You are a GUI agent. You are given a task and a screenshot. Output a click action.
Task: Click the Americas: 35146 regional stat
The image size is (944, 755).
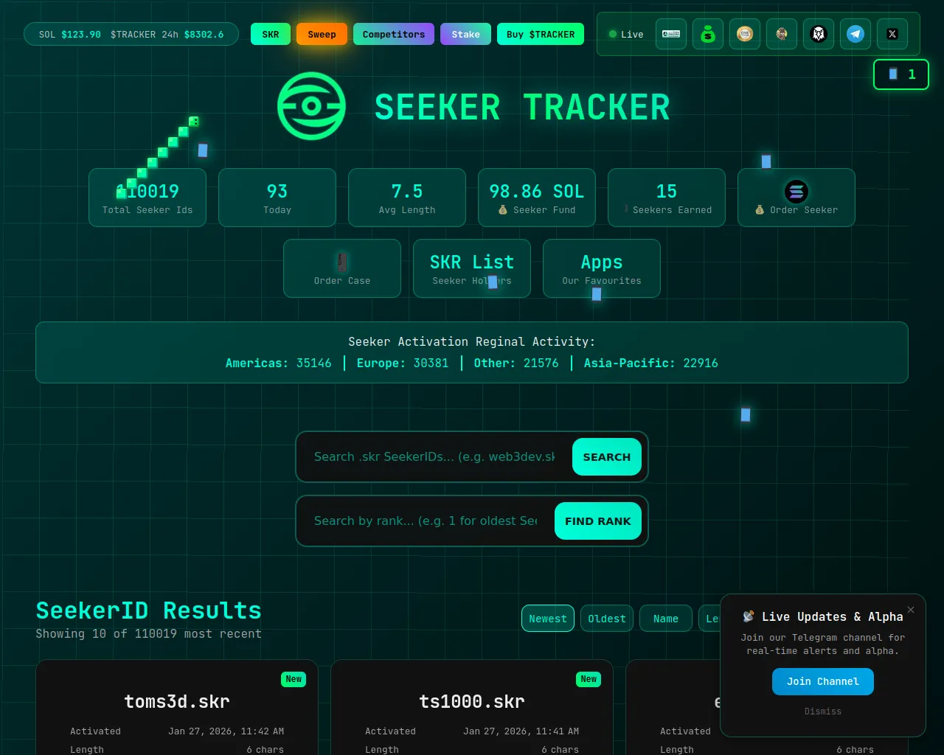(279, 363)
